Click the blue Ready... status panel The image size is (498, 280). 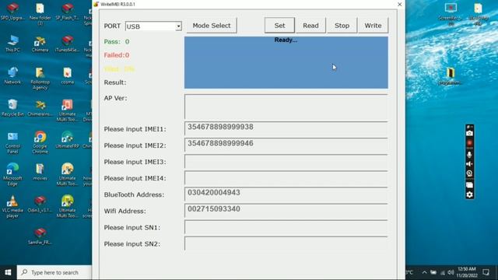[286, 62]
